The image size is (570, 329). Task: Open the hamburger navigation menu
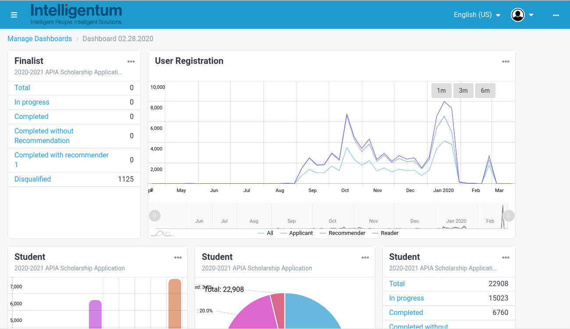14,15
